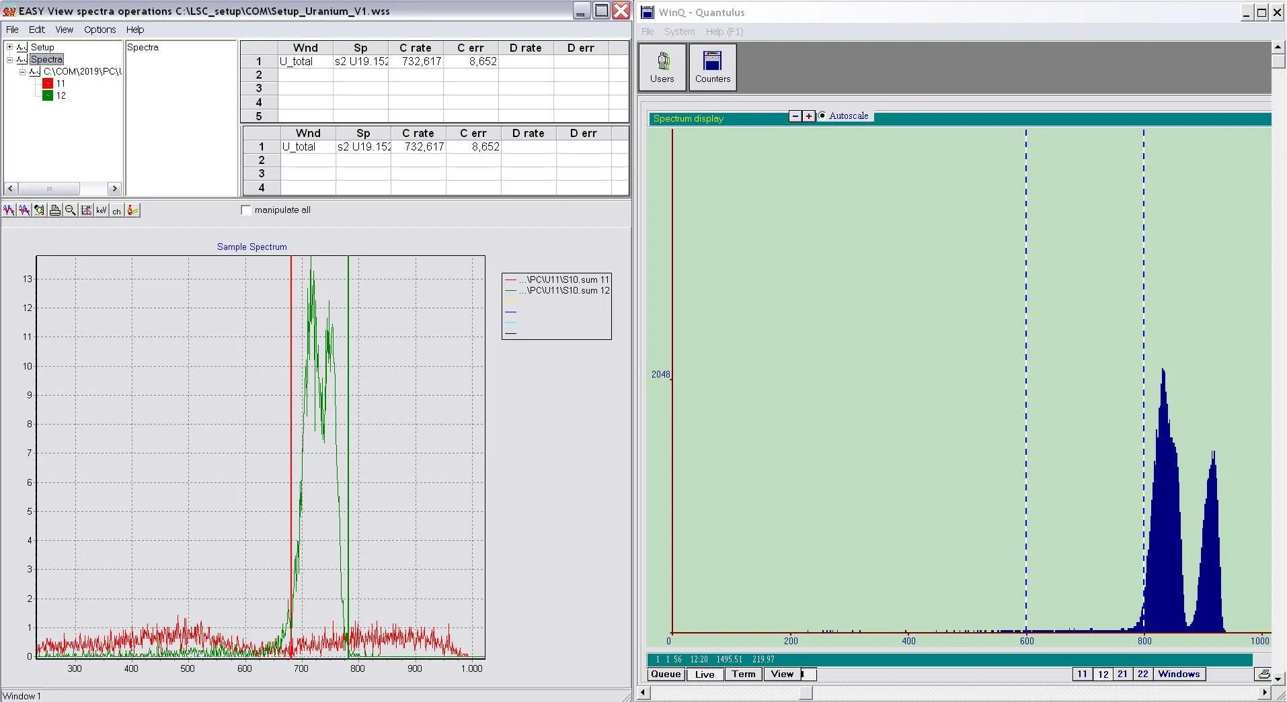Click plus zoom button in Spectrum display

pos(808,116)
